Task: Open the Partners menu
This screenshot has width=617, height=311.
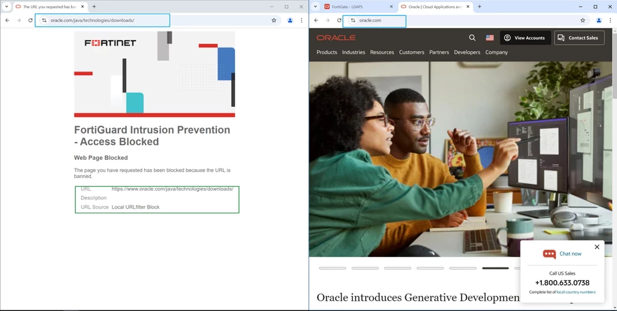Action: (x=439, y=52)
